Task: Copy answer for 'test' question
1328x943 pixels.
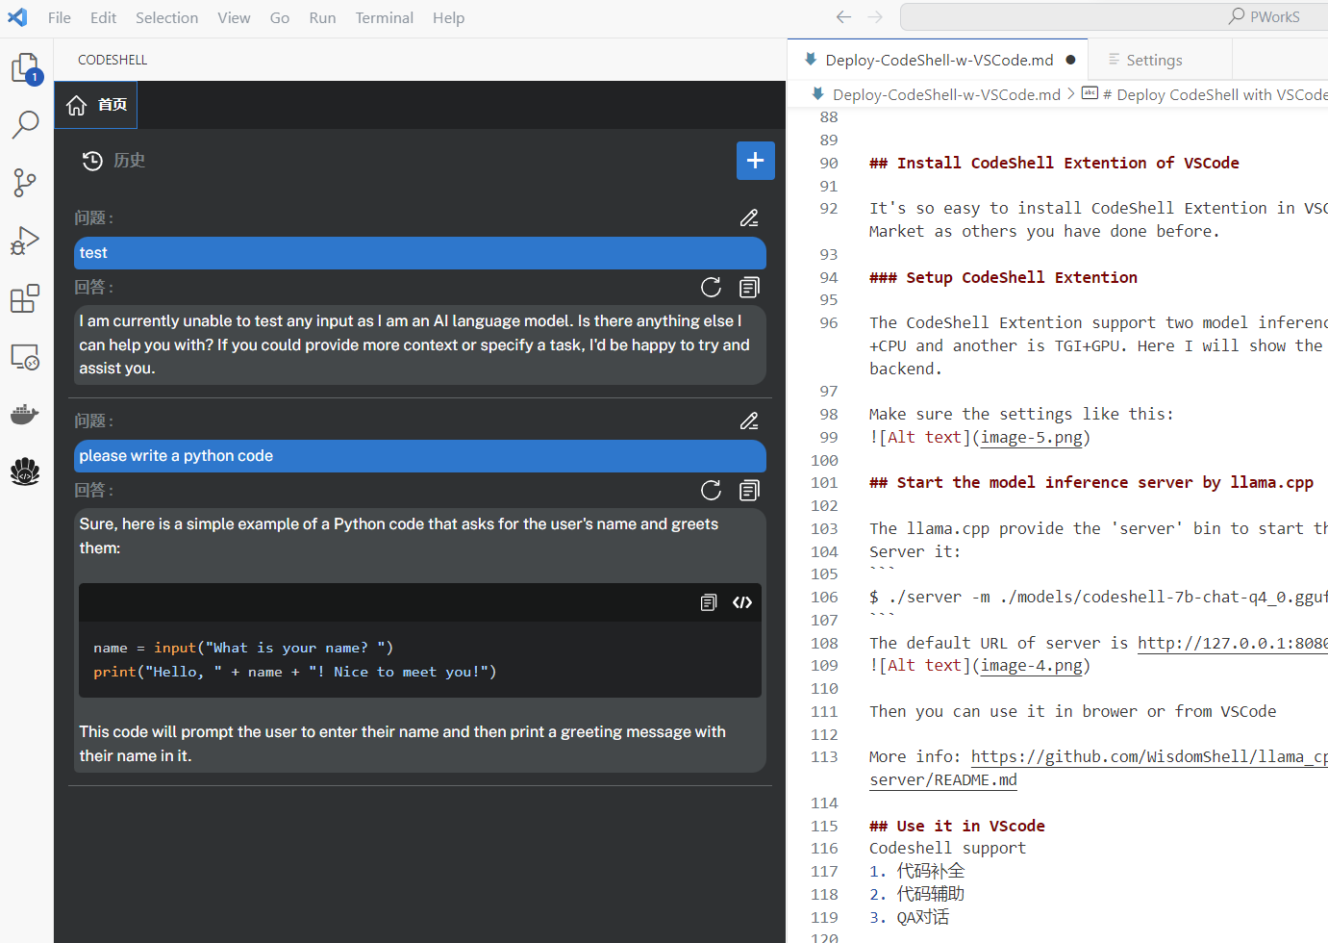Action: (x=750, y=287)
